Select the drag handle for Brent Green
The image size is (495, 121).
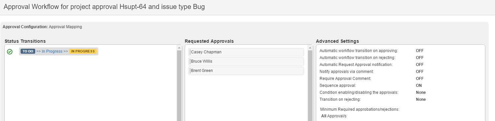190,71
